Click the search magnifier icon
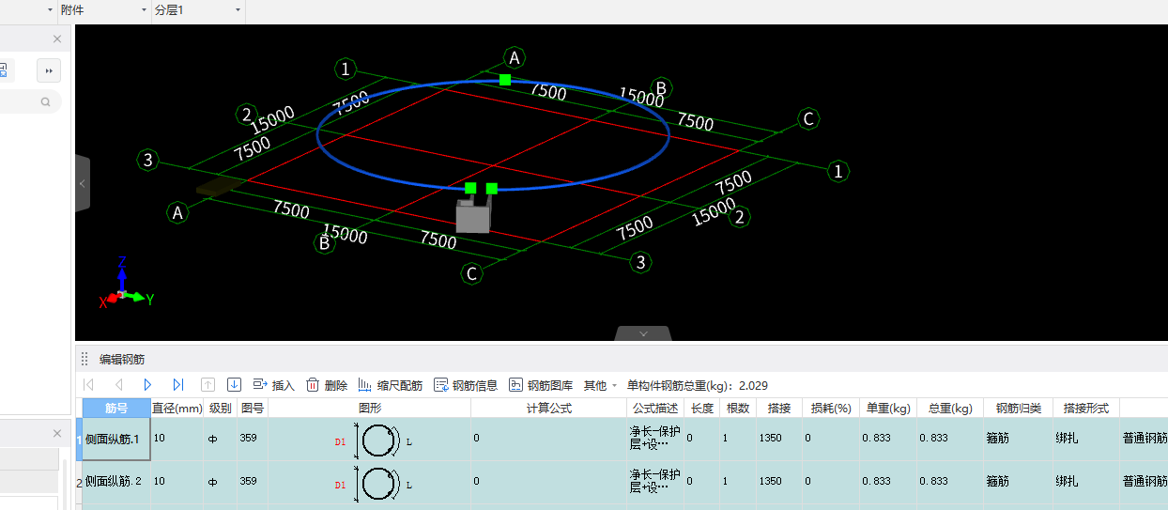Viewport: 1168px width, 510px height. tap(45, 101)
